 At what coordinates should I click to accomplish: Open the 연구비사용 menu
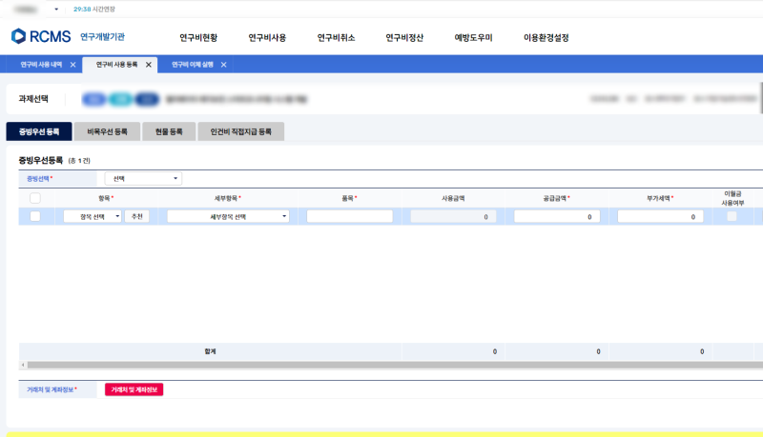267,38
